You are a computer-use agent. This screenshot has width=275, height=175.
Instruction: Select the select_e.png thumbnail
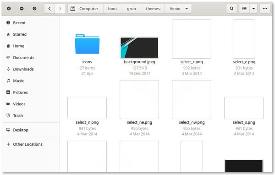point(244,39)
